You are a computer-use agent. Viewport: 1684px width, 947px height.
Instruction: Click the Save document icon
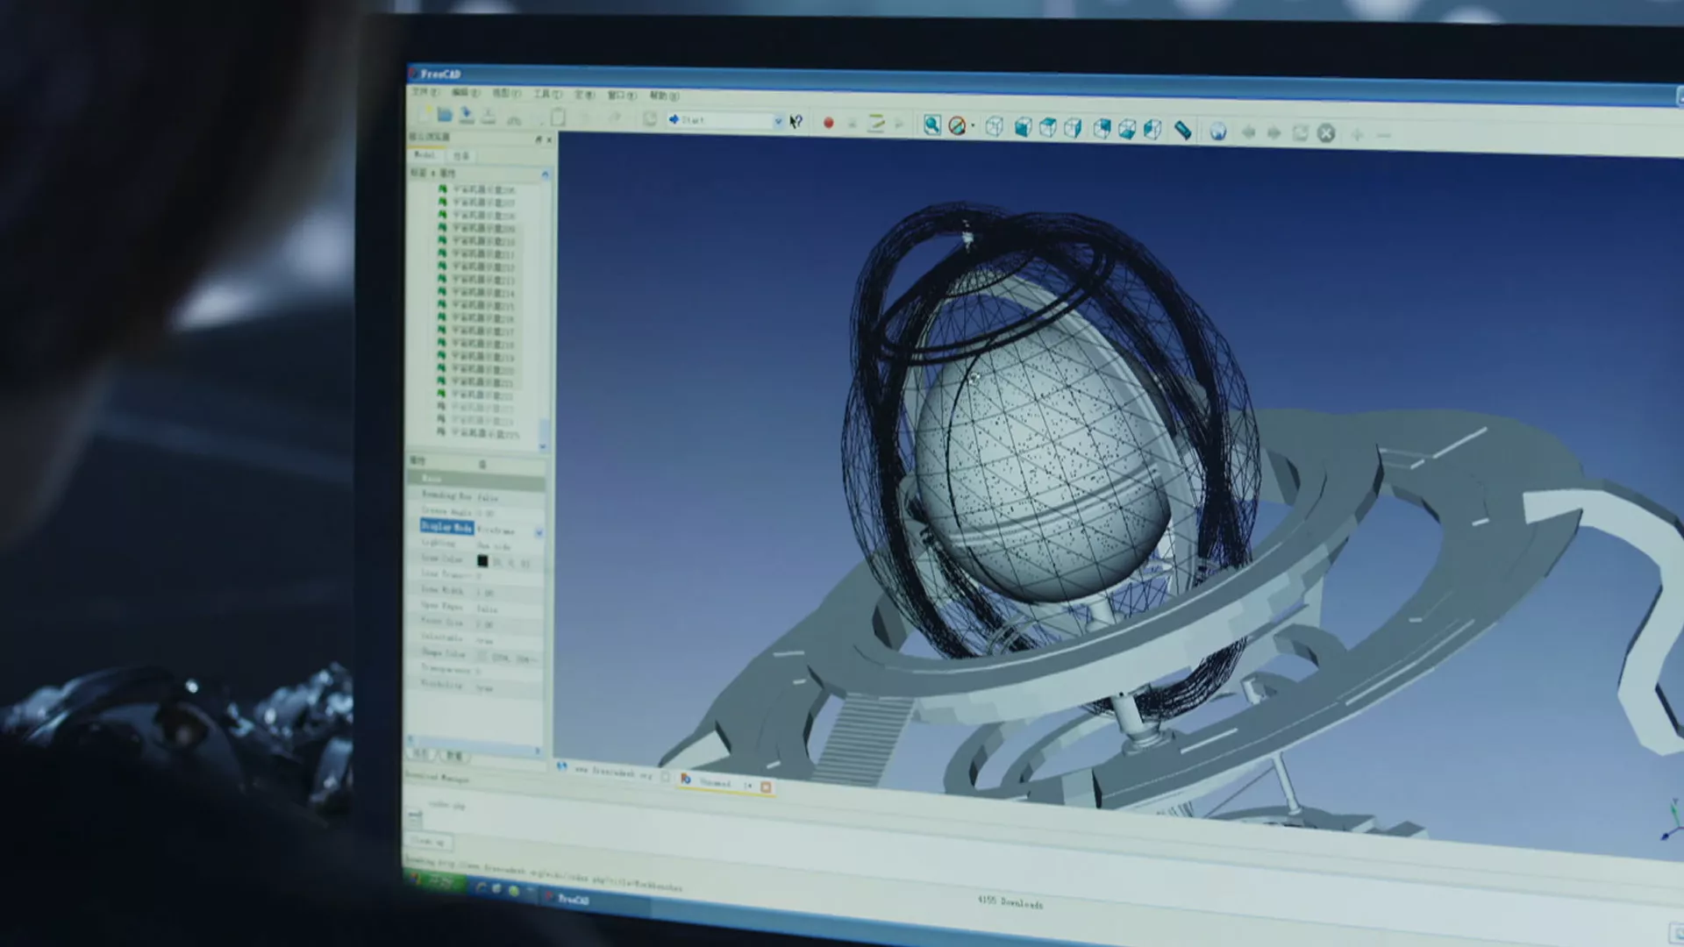467,115
